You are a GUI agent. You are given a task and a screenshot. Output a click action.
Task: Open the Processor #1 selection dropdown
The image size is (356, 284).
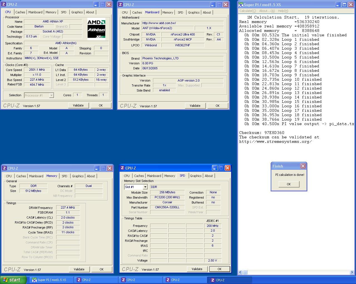(51, 95)
